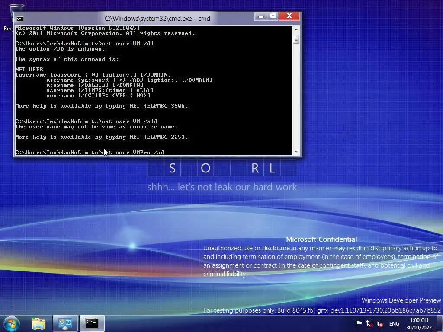Open the cmd window system menu icon
Viewport: 443px width, 332px height.
click(x=19, y=19)
